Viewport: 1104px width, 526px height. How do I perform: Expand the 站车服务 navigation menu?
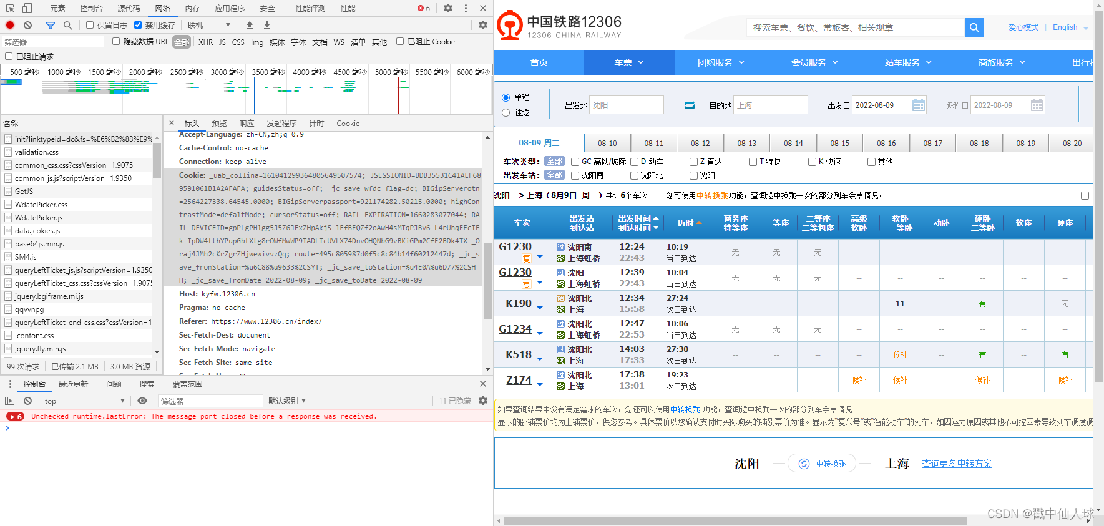(909, 62)
